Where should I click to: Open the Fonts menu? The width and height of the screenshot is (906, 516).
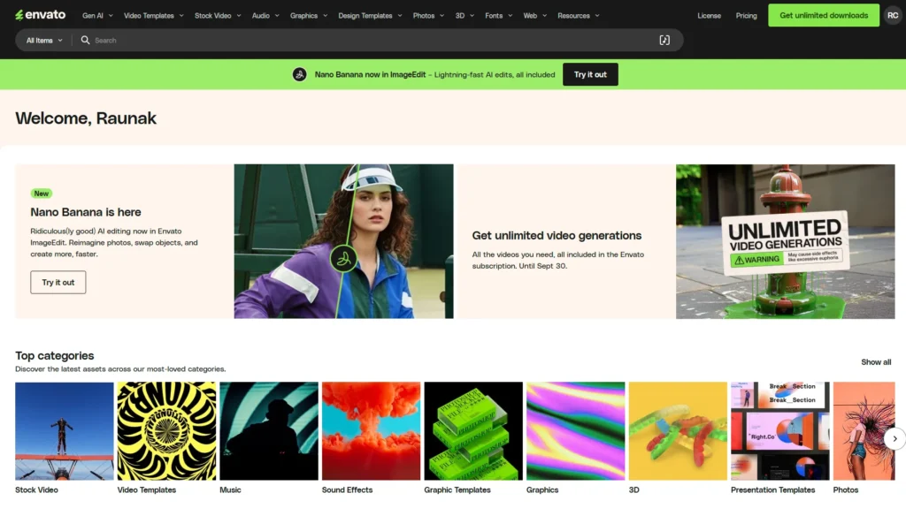coord(498,16)
